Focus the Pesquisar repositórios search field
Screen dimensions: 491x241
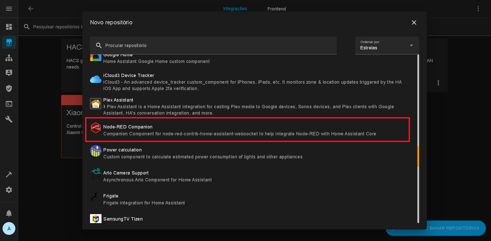[58, 27]
